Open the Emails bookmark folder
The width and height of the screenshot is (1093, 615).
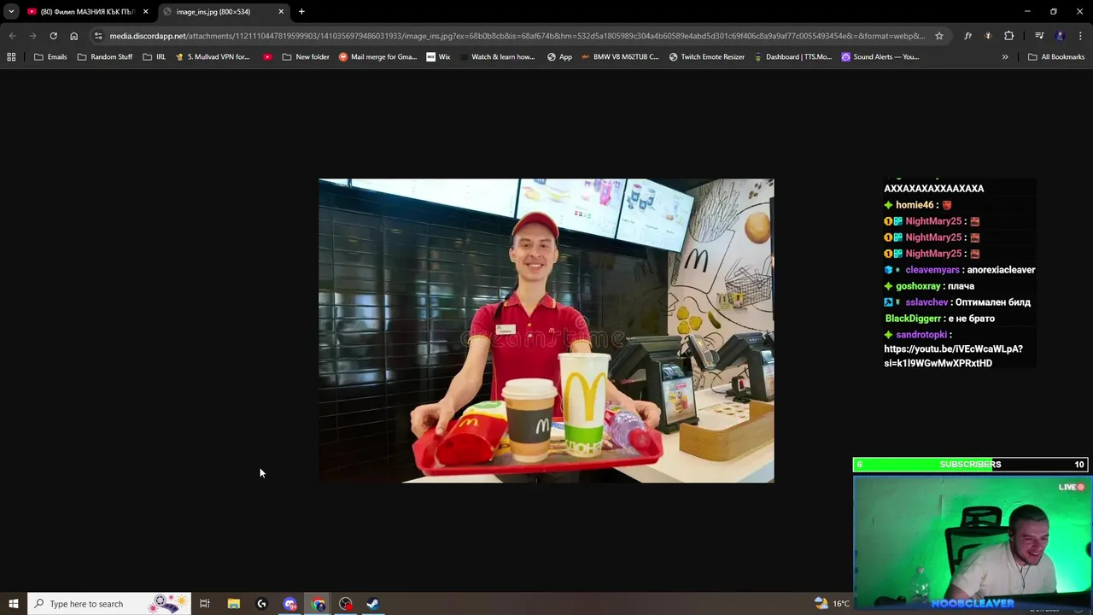coord(50,57)
